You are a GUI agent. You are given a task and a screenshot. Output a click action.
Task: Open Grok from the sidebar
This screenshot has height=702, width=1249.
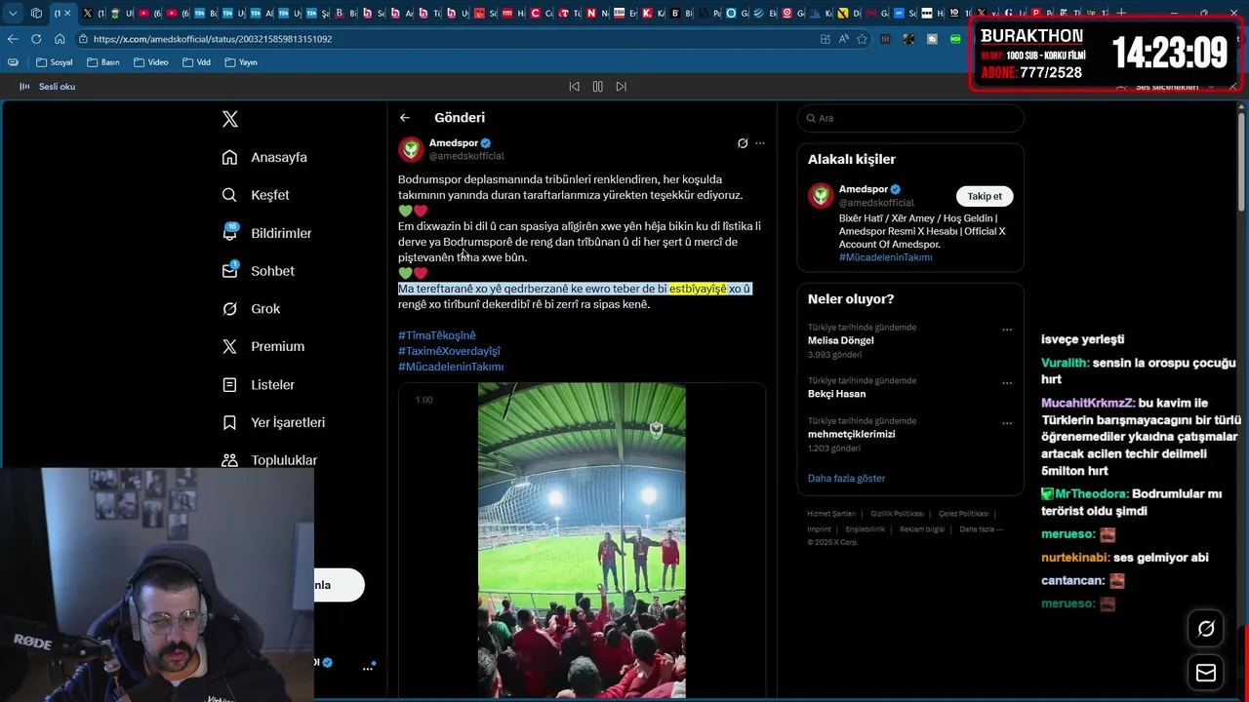pyautogui.click(x=251, y=308)
